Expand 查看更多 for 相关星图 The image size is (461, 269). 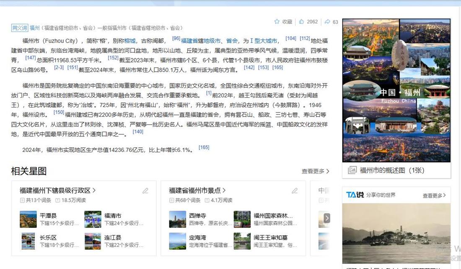click(315, 171)
